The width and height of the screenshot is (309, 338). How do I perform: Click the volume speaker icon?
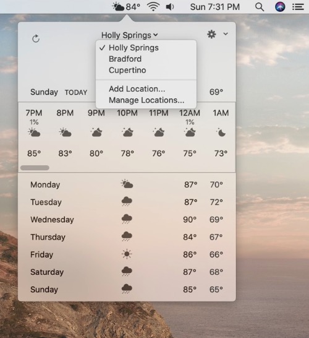170,7
